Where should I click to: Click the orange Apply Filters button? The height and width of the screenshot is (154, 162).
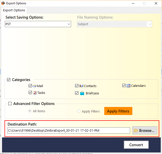point(118,111)
